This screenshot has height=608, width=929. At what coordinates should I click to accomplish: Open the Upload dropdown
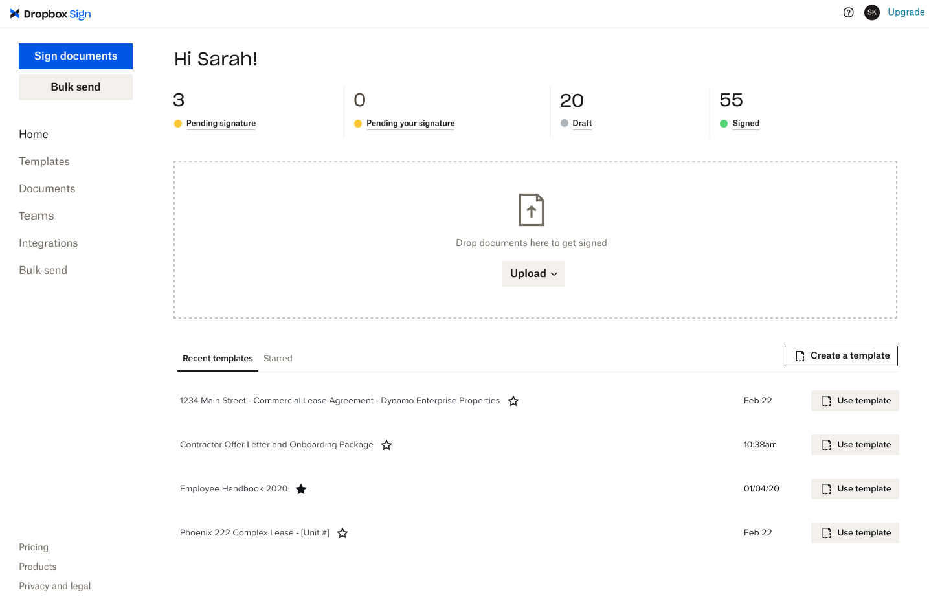(533, 273)
